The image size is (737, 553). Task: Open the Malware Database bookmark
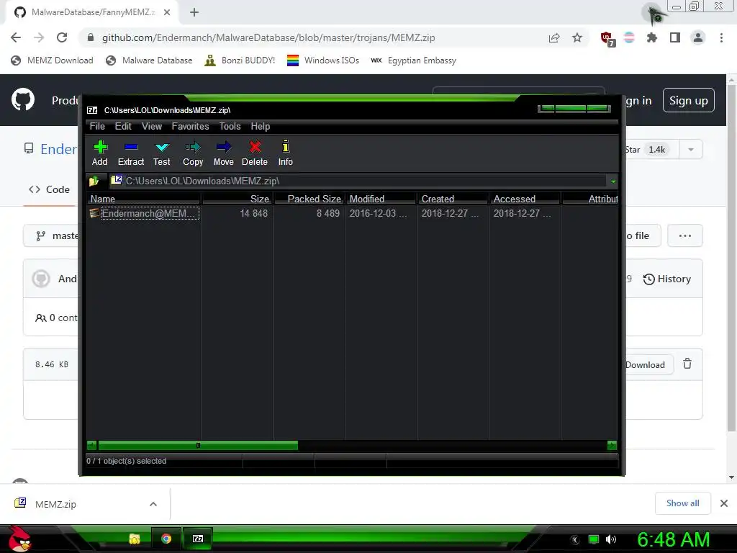(x=149, y=60)
